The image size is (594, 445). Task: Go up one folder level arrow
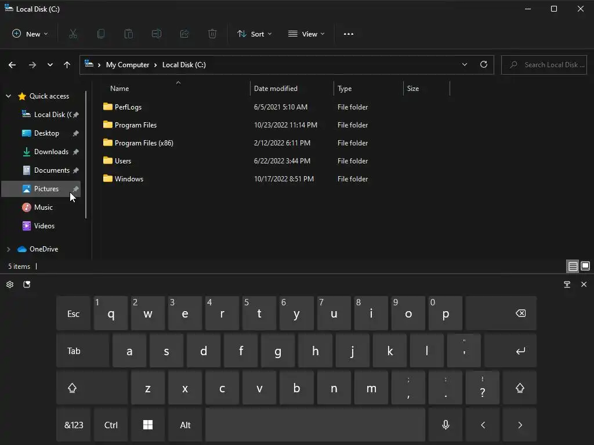coord(67,65)
